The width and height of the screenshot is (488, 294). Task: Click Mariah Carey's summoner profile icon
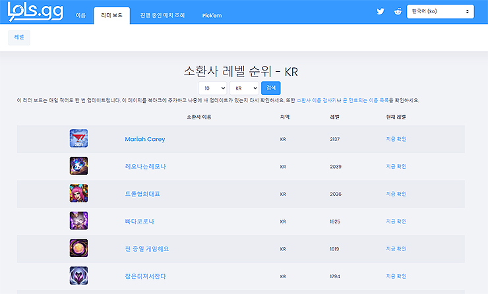(x=78, y=138)
